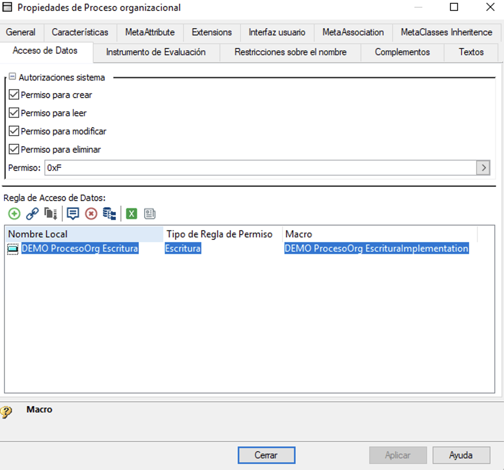Click the Macro column header
This screenshot has width=504, height=470.
pos(380,234)
